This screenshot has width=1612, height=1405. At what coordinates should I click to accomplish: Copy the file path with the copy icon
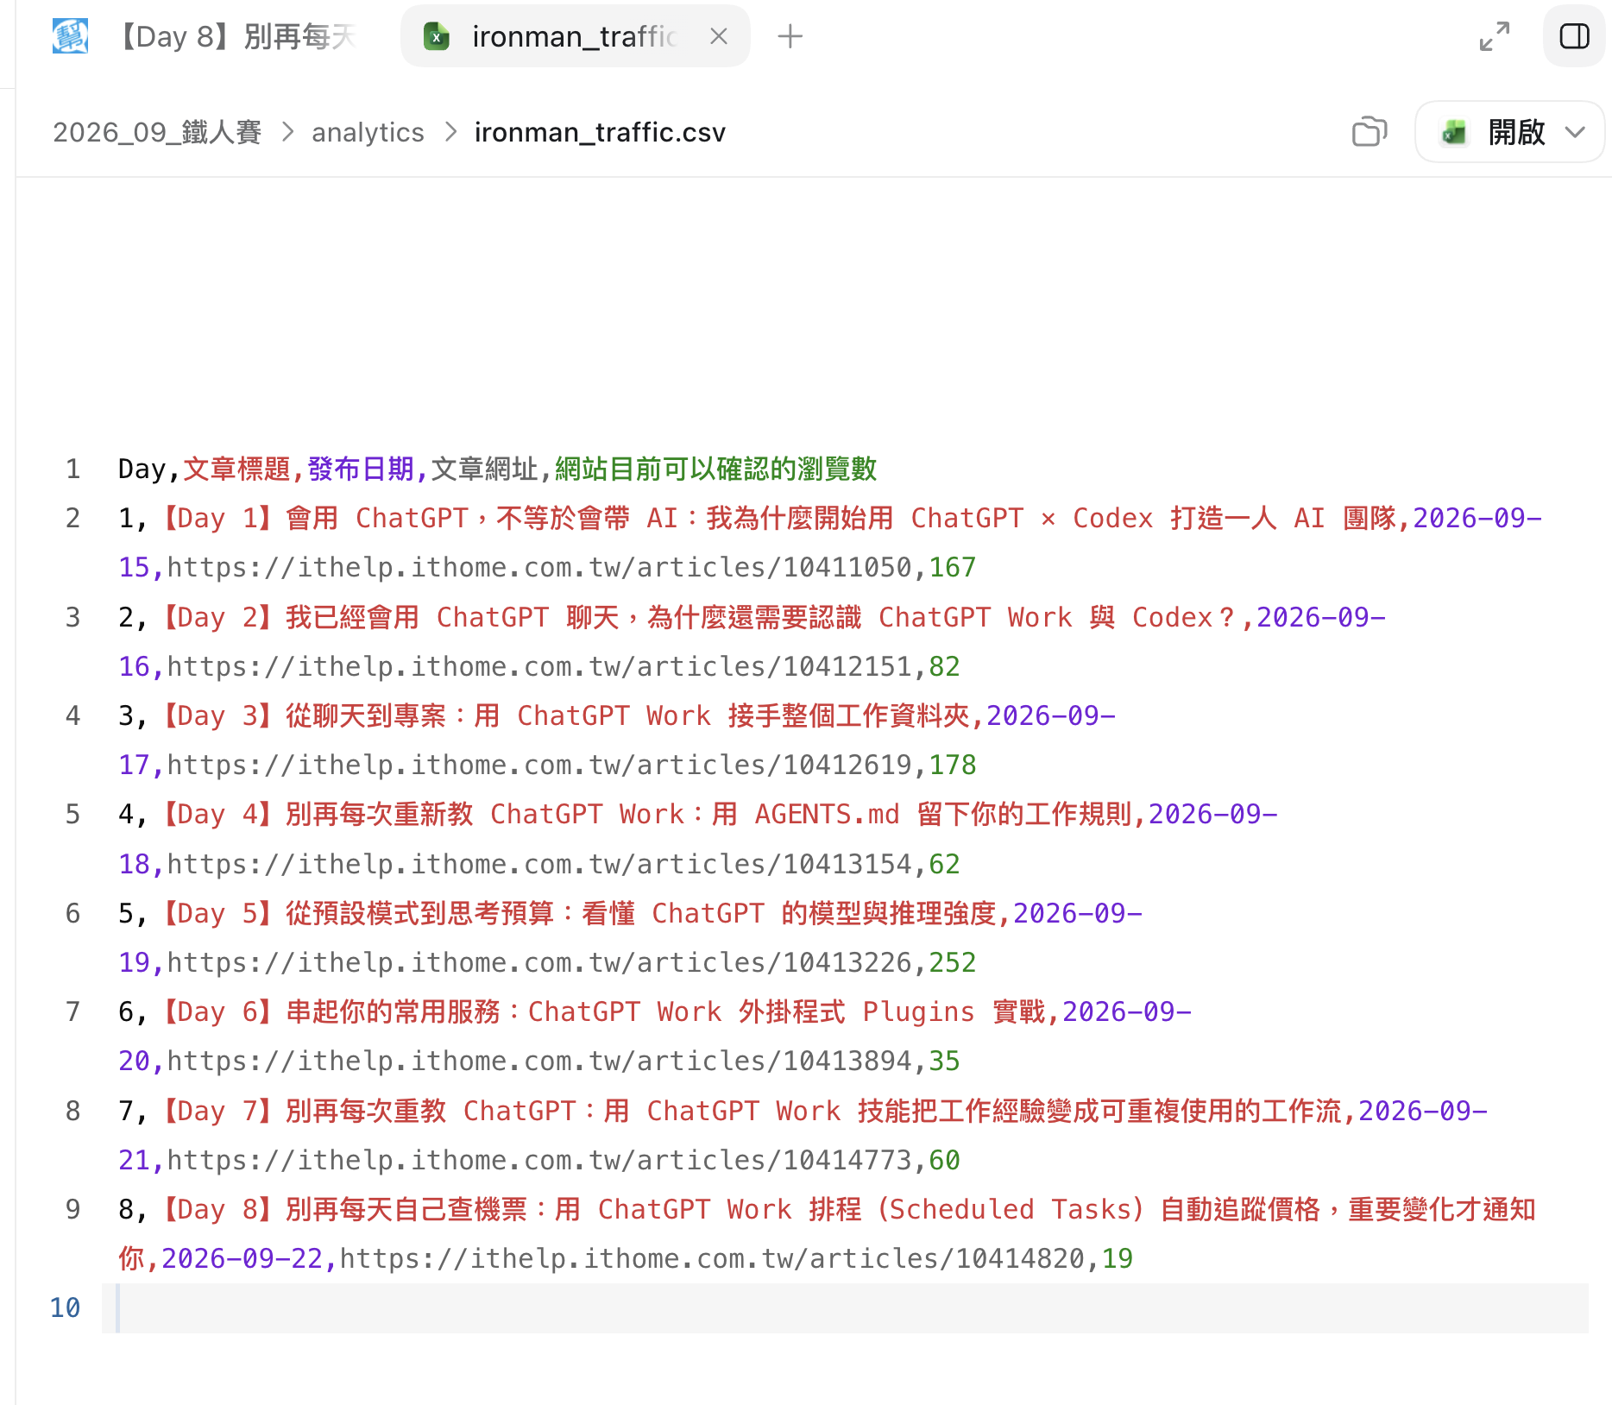[x=1370, y=132]
